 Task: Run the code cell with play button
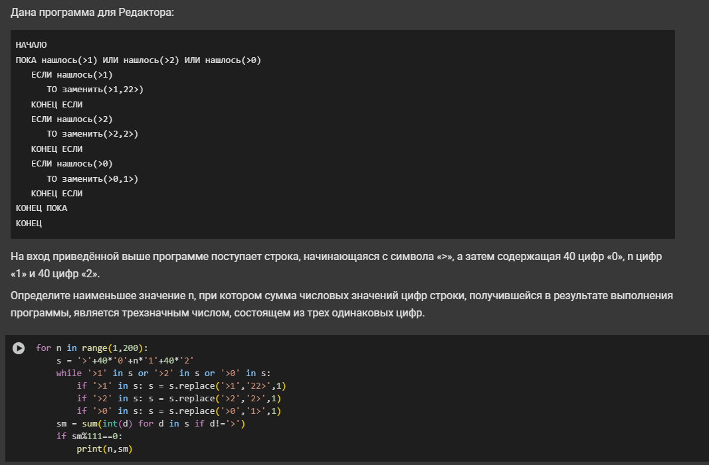point(19,348)
